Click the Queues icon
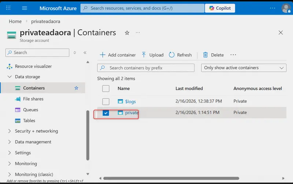The width and height of the screenshot is (293, 184). (x=18, y=110)
